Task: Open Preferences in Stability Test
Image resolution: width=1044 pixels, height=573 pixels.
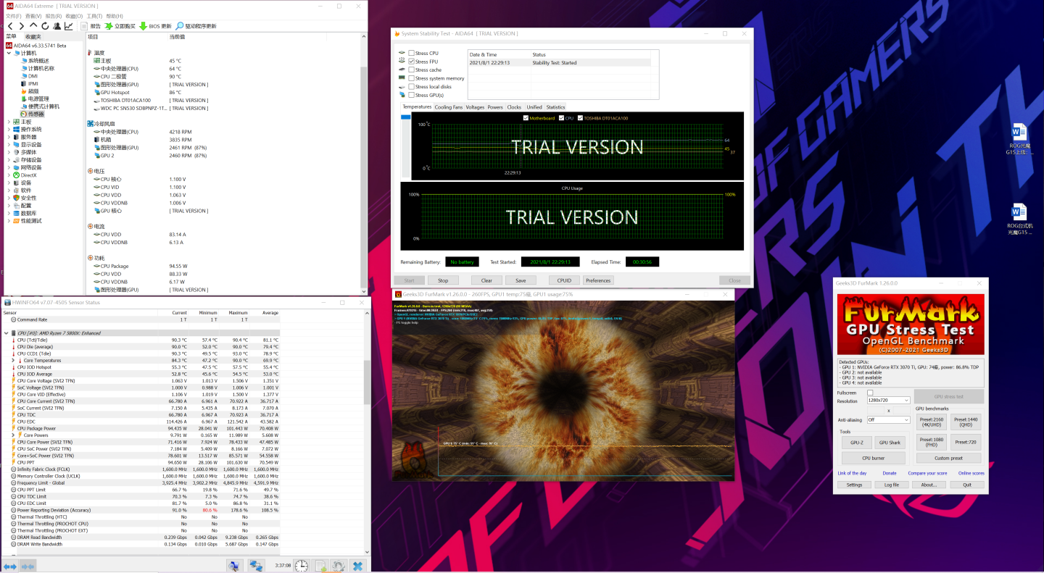Action: pos(598,280)
